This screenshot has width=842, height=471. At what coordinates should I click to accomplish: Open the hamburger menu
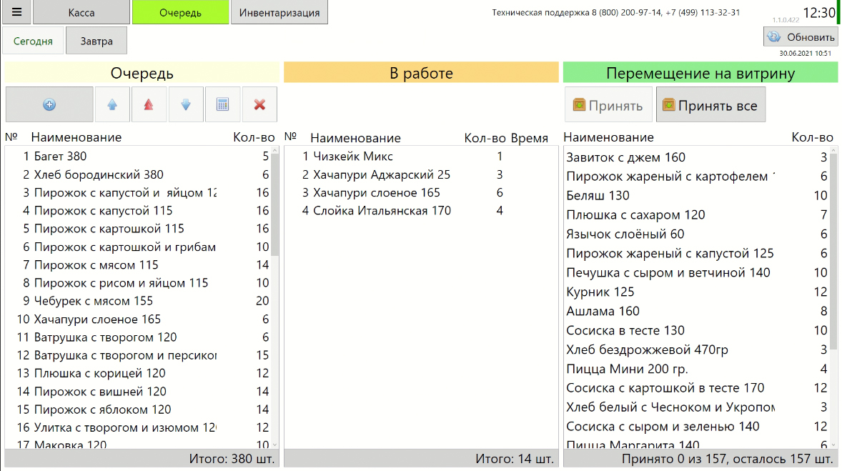click(x=16, y=13)
